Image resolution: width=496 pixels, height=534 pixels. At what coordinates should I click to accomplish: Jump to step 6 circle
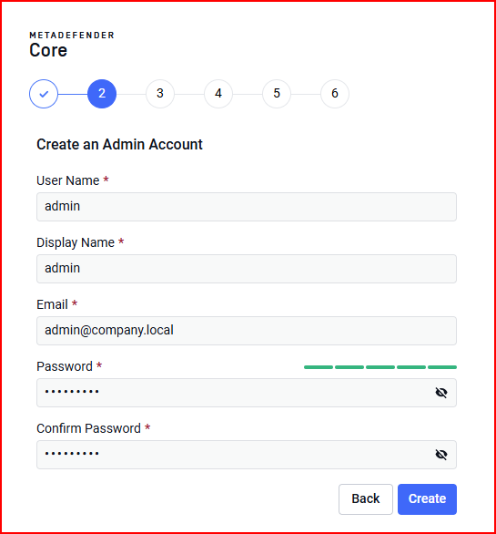coord(335,94)
